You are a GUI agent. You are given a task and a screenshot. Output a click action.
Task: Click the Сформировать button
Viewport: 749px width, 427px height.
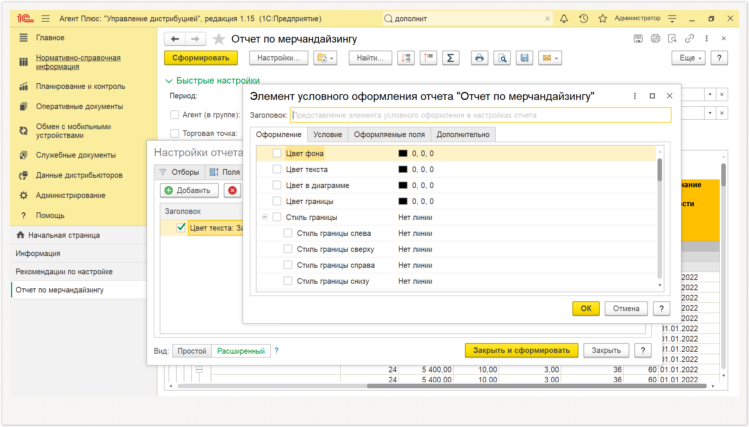pyautogui.click(x=201, y=58)
